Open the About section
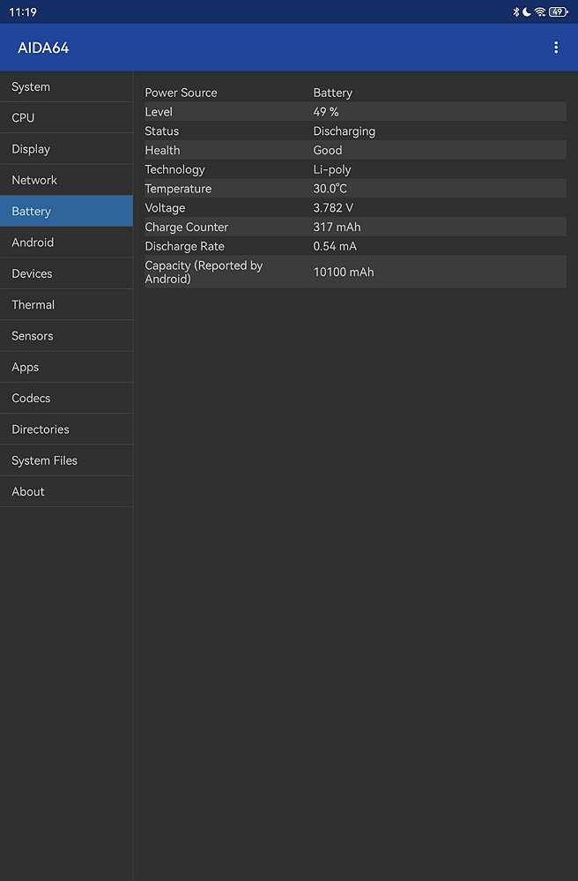This screenshot has width=578, height=881. (66, 491)
